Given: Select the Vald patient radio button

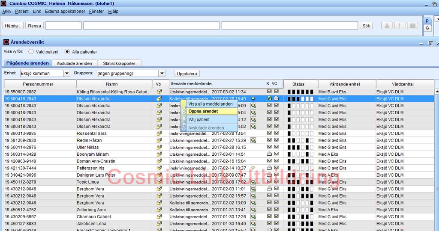Looking at the screenshot, I should (x=31, y=52).
